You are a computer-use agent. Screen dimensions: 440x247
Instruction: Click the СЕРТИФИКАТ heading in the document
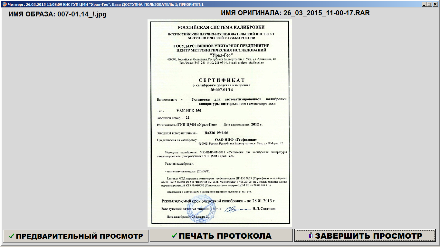point(222,80)
